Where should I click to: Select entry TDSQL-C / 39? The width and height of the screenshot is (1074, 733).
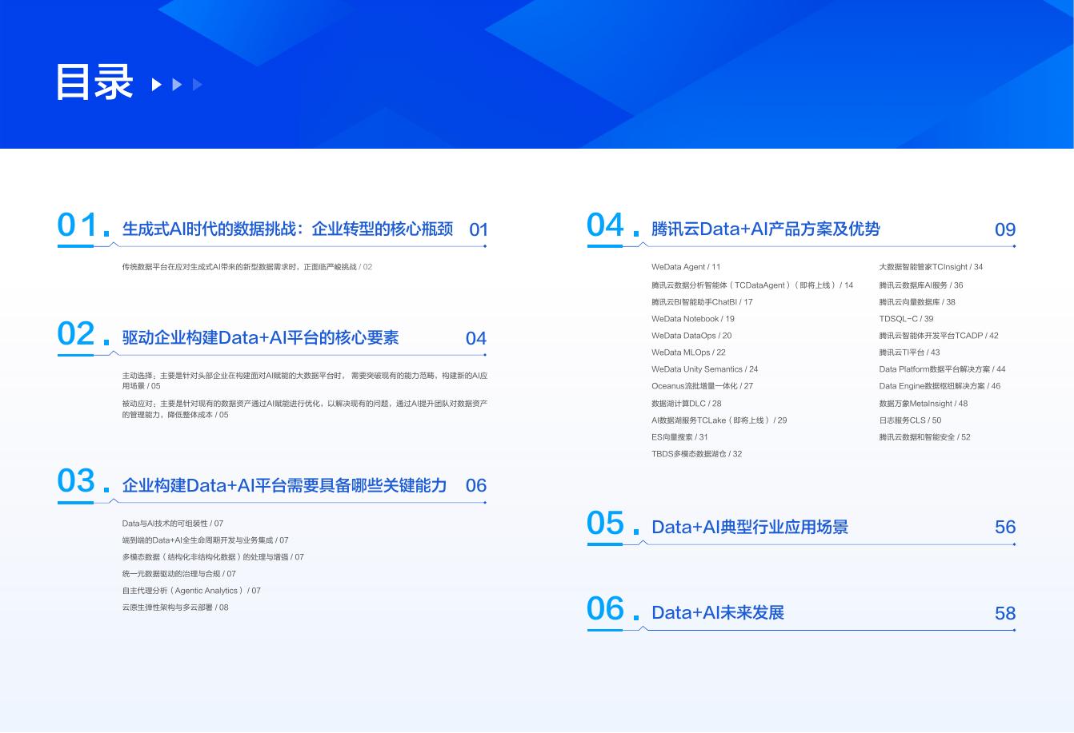906,319
